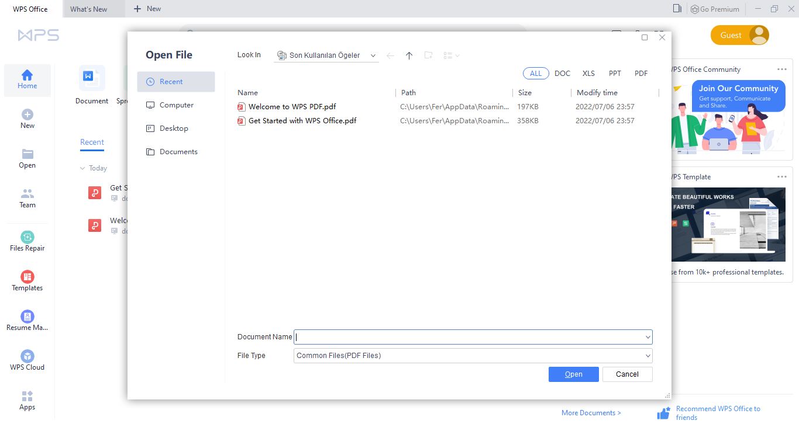This screenshot has width=799, height=431.
Task: Click the Open button
Action: (573, 374)
